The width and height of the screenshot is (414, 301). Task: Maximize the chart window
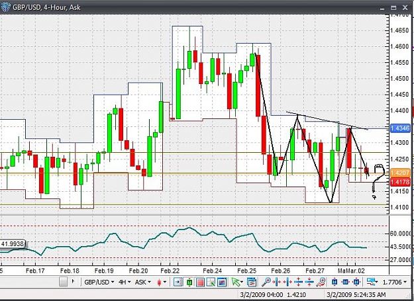(x=393, y=8)
